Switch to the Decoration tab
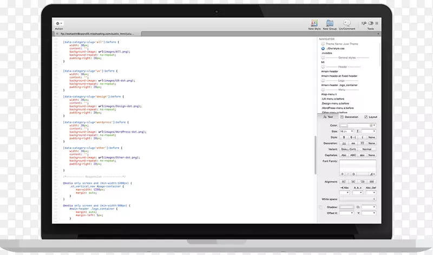The height and width of the screenshot is (255, 433). pyautogui.click(x=349, y=117)
